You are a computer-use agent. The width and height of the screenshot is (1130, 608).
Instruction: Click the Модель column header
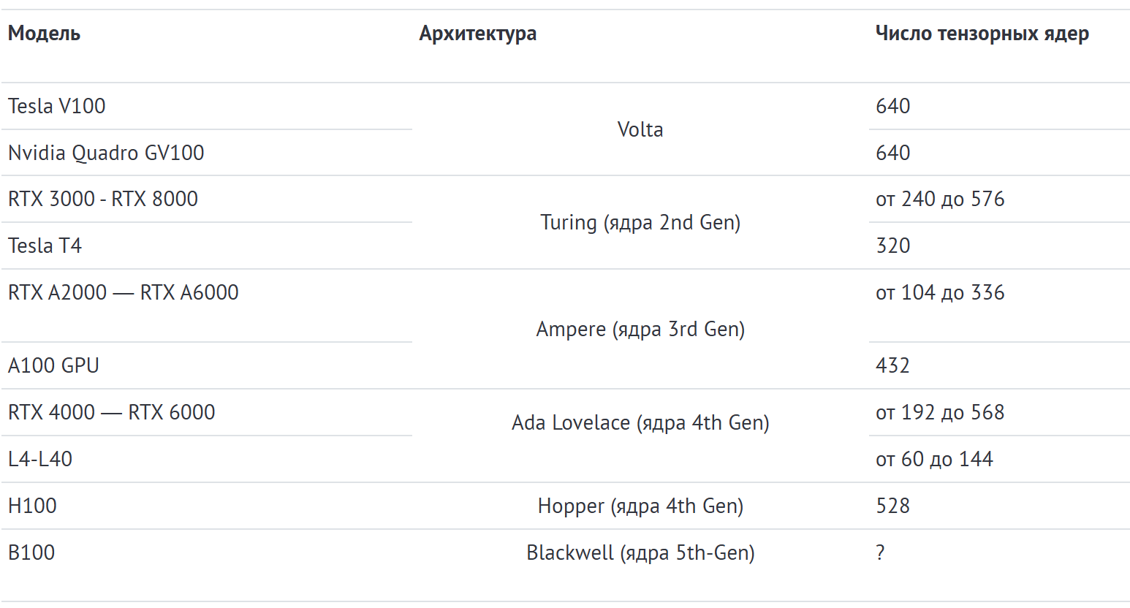[44, 34]
